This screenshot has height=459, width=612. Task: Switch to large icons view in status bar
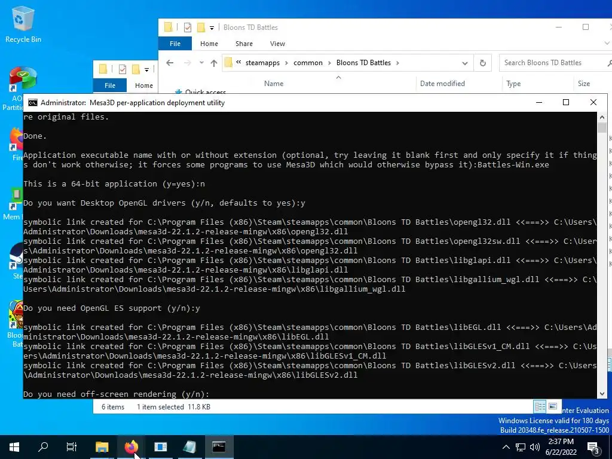click(553, 406)
